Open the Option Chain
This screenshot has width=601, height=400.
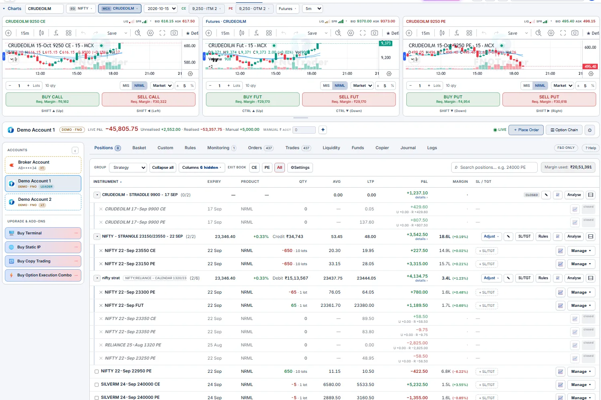point(564,130)
